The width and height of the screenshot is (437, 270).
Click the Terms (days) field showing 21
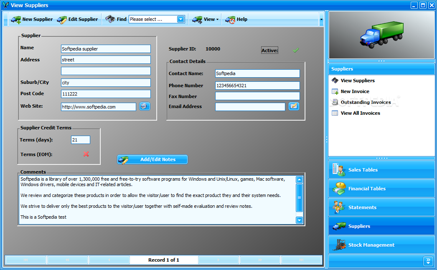[81, 140]
